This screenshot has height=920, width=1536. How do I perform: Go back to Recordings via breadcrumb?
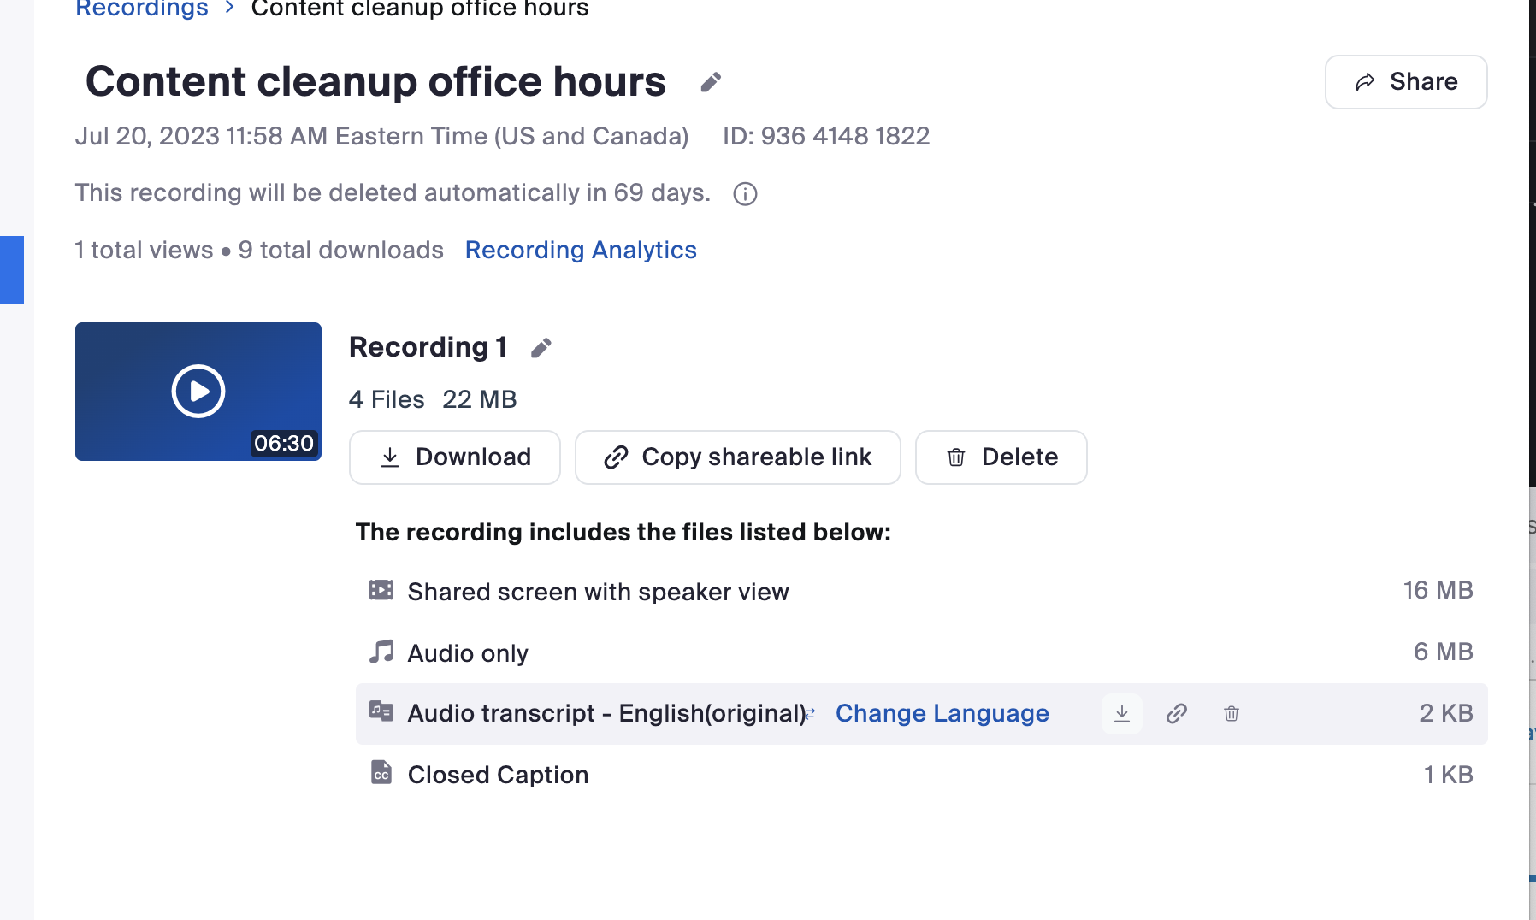coord(142,9)
